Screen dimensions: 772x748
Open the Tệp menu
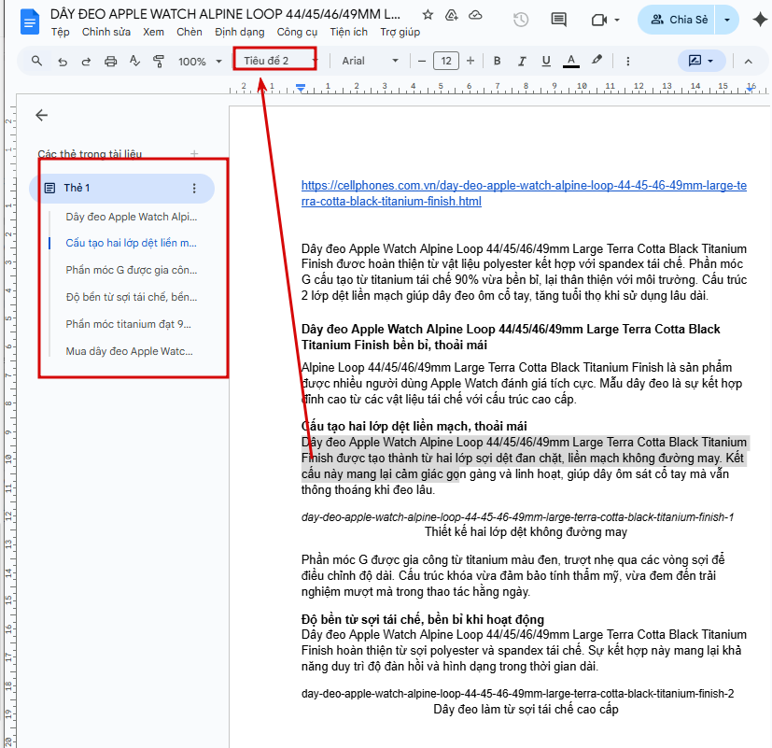[x=60, y=32]
